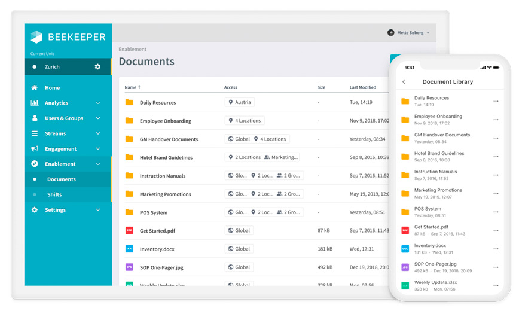Open Marketing Promotions in the table
The height and width of the screenshot is (314, 522).
(165, 194)
